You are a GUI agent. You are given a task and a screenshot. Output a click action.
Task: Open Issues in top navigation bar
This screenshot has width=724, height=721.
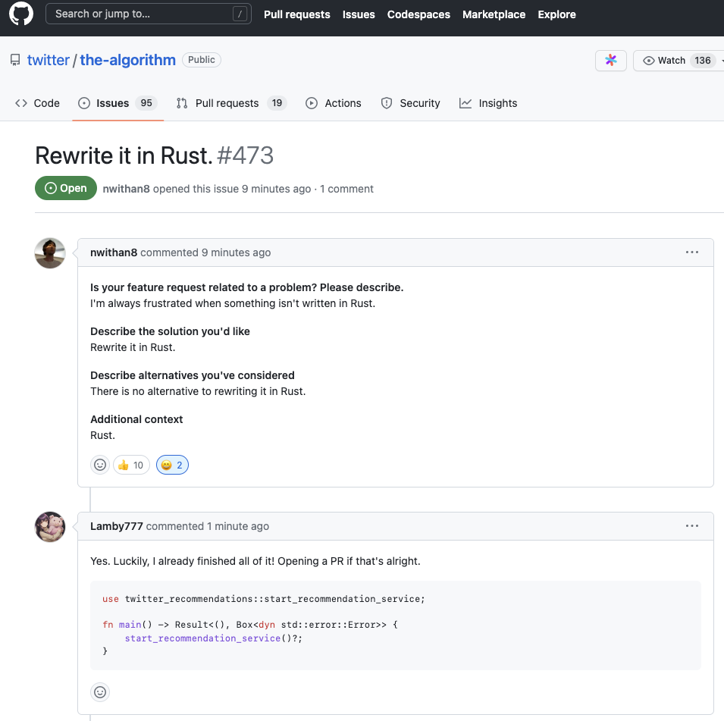[x=359, y=14]
